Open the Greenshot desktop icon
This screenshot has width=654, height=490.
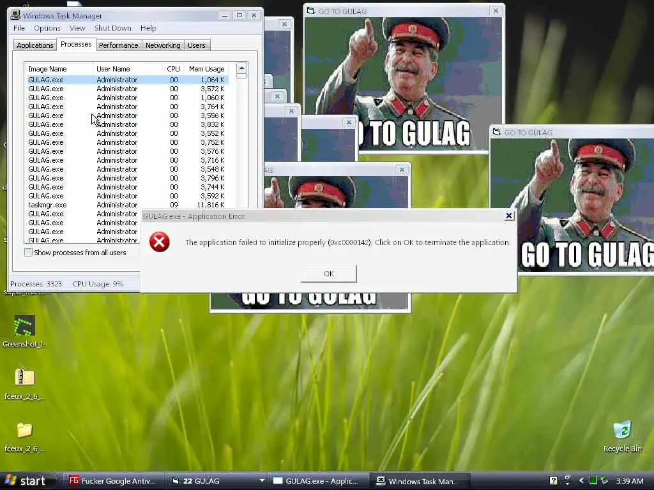point(24,326)
